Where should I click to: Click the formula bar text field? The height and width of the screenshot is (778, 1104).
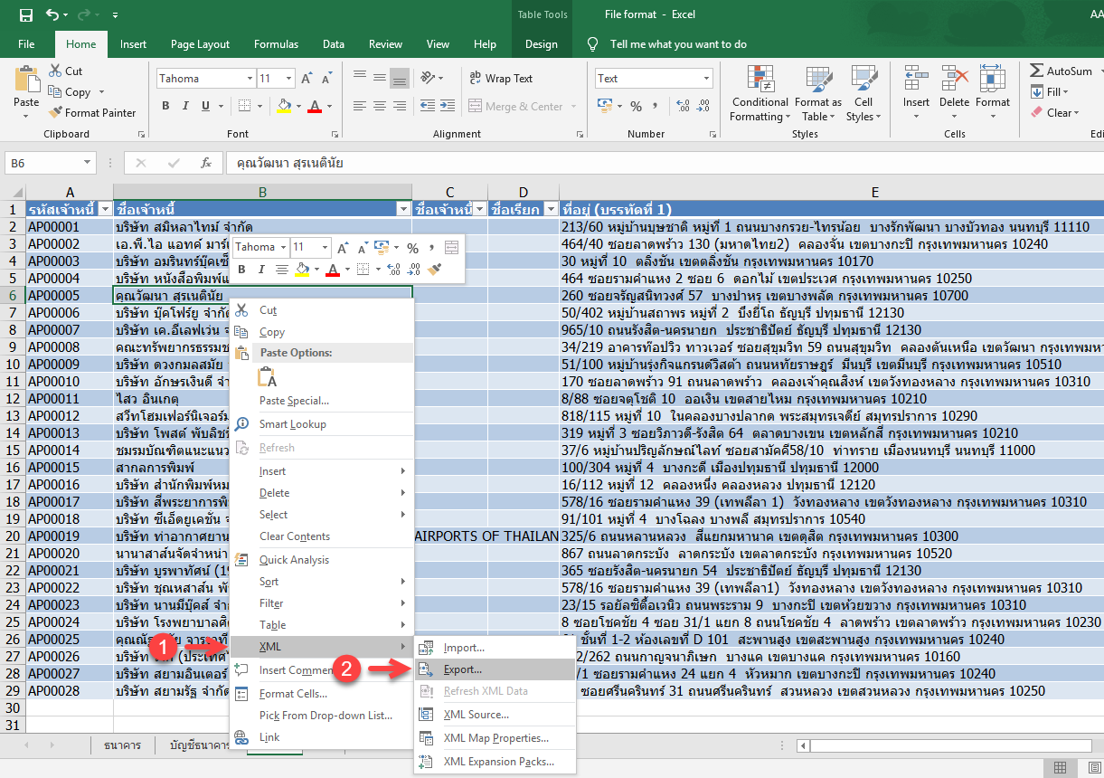tap(665, 164)
